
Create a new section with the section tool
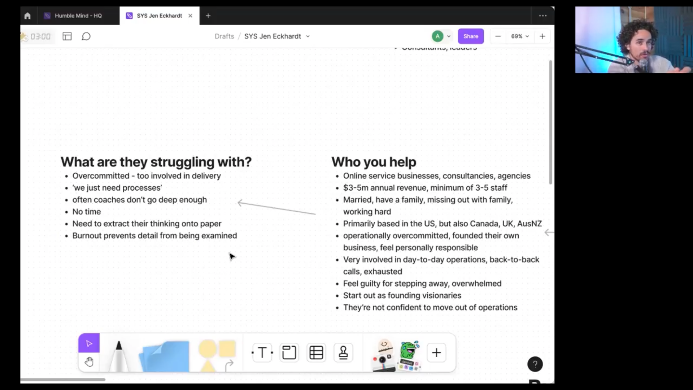[289, 352]
